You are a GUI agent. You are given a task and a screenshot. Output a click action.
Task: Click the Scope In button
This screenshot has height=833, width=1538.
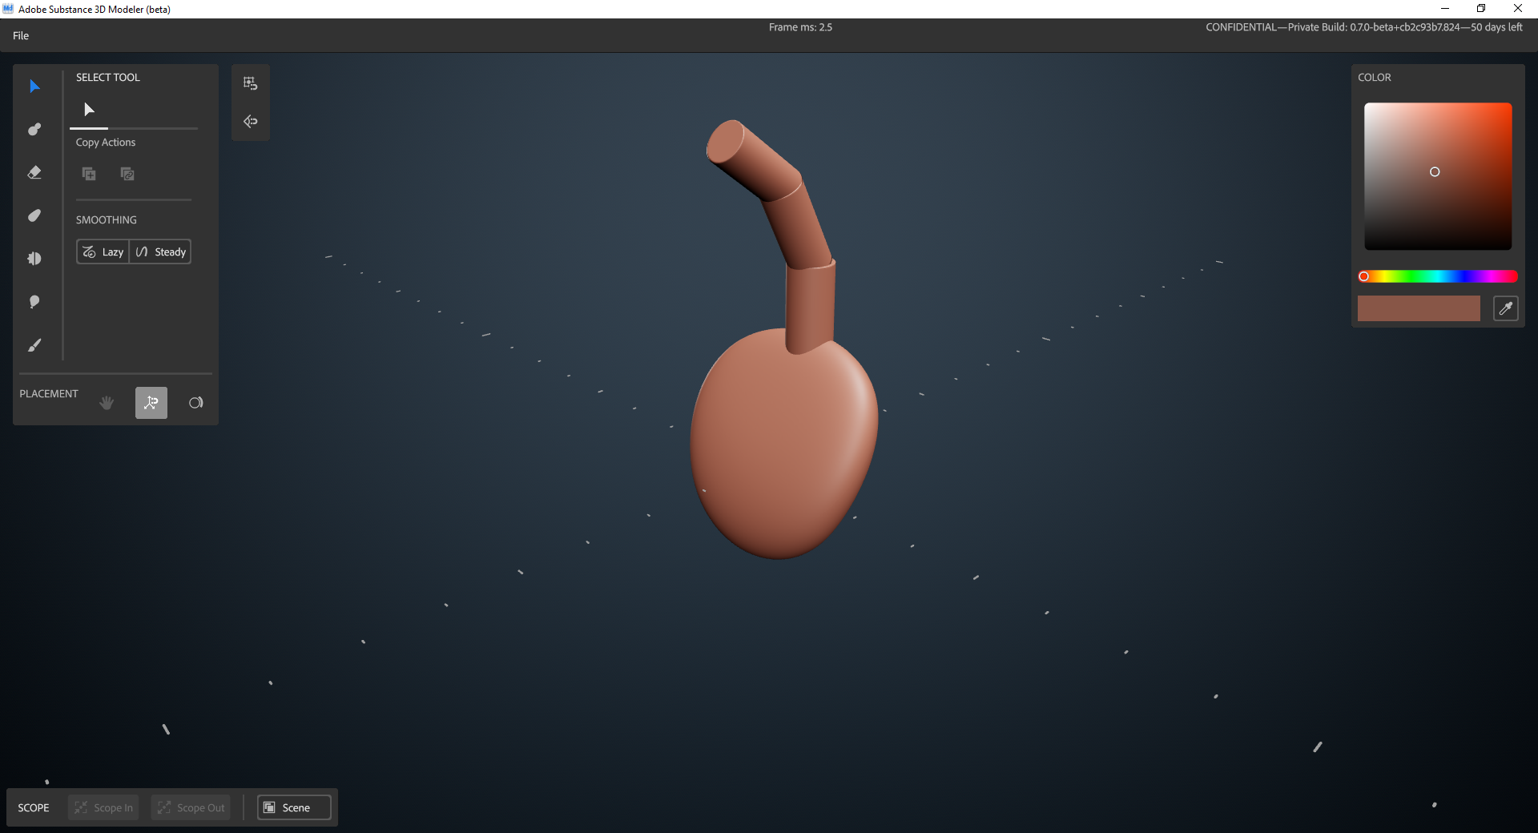104,807
